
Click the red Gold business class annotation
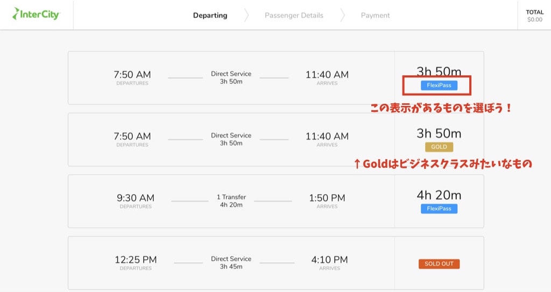click(443, 165)
